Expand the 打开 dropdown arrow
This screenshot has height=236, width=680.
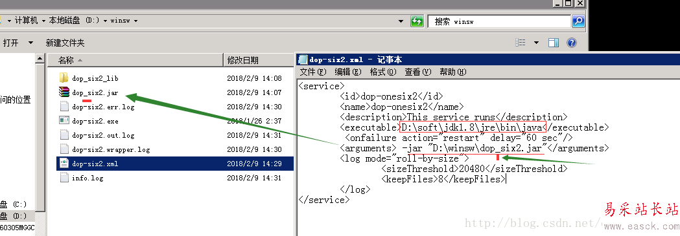pos(30,43)
